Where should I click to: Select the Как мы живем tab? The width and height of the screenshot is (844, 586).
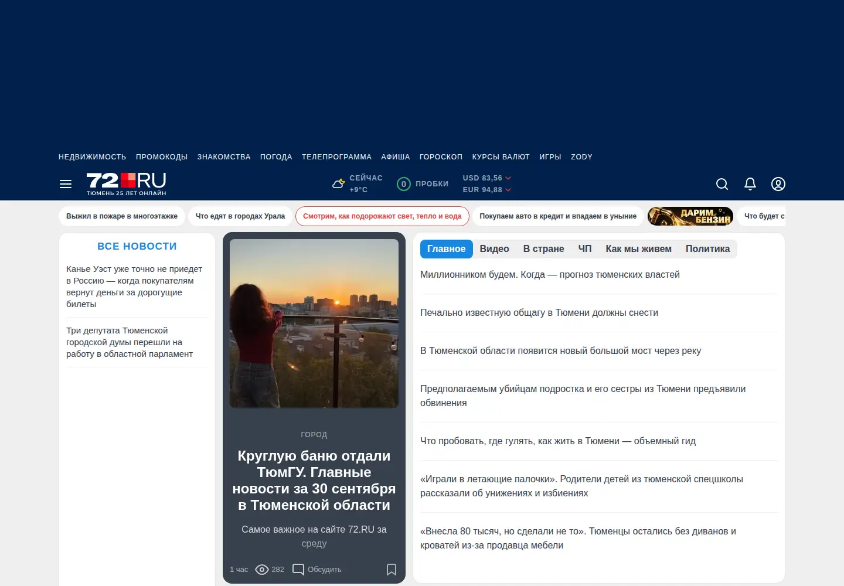click(639, 249)
